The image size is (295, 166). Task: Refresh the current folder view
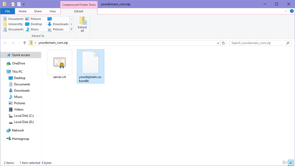point(223,43)
